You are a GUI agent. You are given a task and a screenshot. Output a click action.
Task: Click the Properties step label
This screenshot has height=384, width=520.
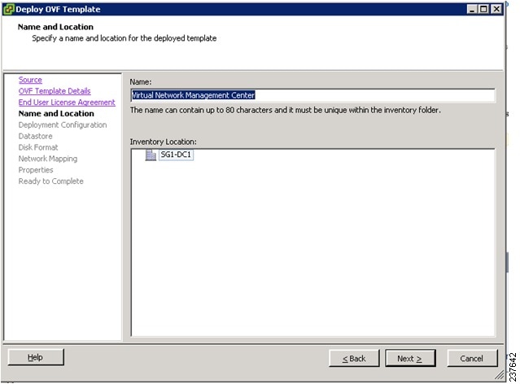click(36, 170)
